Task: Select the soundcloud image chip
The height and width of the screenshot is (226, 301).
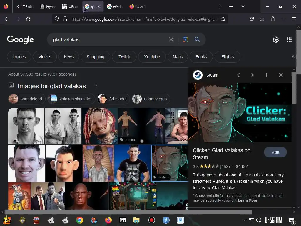Action: [27, 99]
